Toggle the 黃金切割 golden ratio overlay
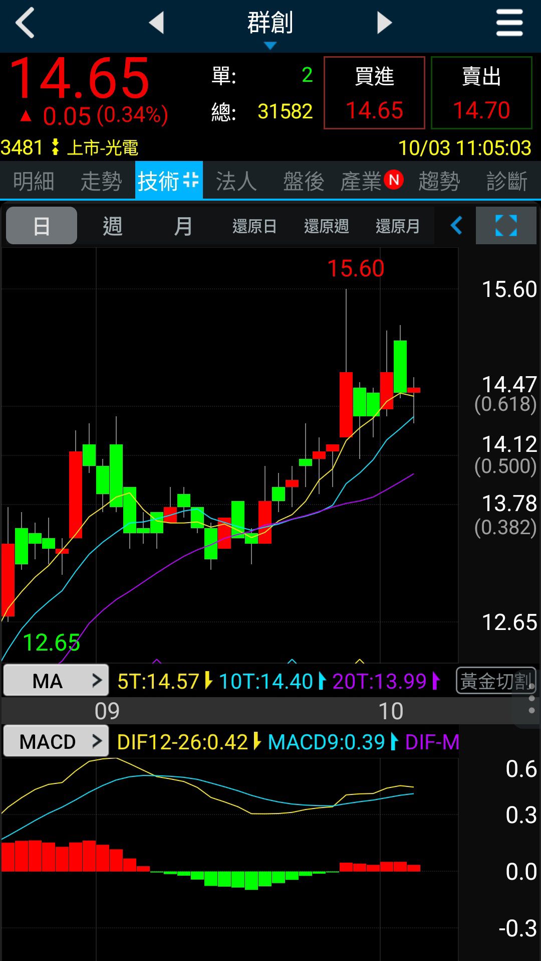This screenshot has height=961, width=541. pos(495,681)
